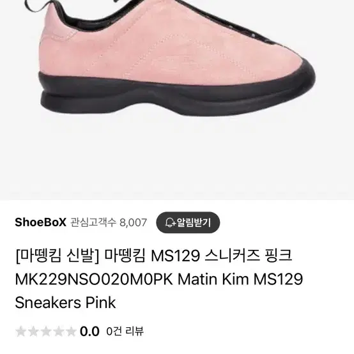Click the black heel pull tab on the shoe
The image size is (354, 354).
pyautogui.click(x=34, y=7)
